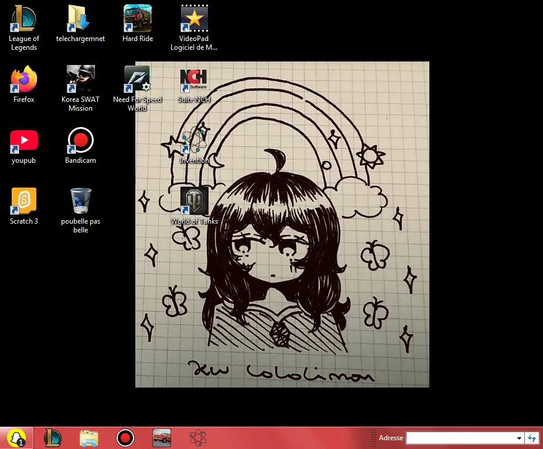
Task: Expand the Adresse dropdown arrow
Action: [519, 438]
